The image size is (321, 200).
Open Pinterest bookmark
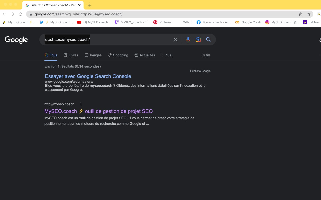point(163,22)
